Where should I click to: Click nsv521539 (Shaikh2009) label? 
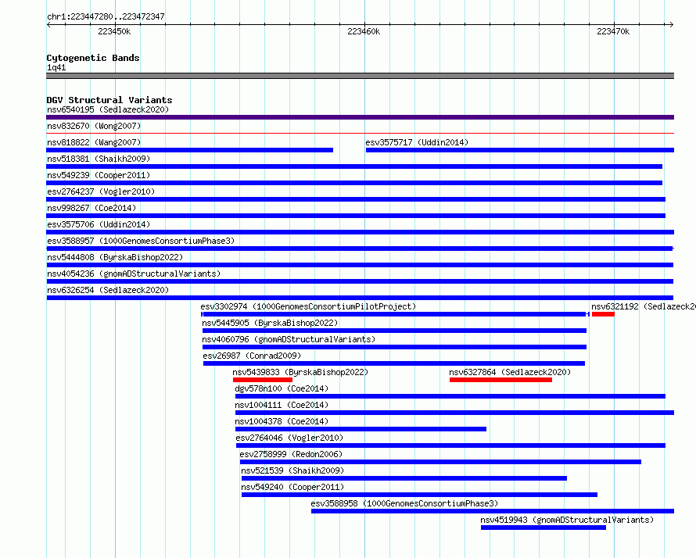[x=292, y=470]
